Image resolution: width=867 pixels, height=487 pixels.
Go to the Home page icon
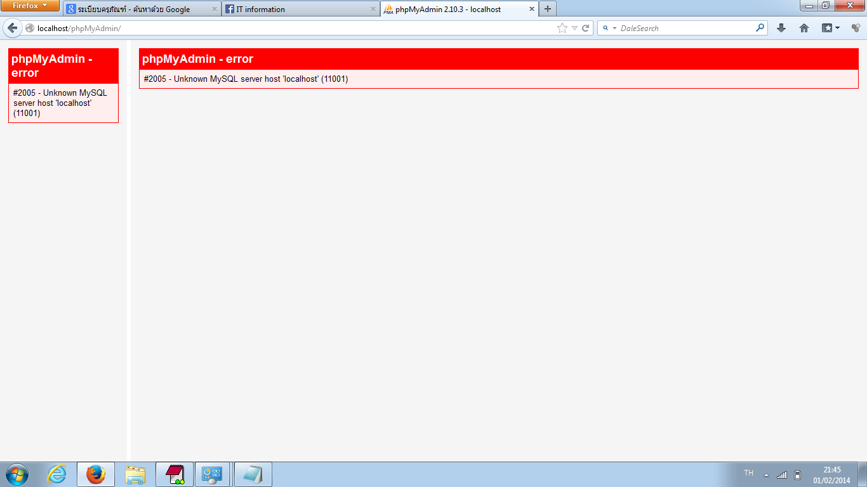[x=804, y=28]
